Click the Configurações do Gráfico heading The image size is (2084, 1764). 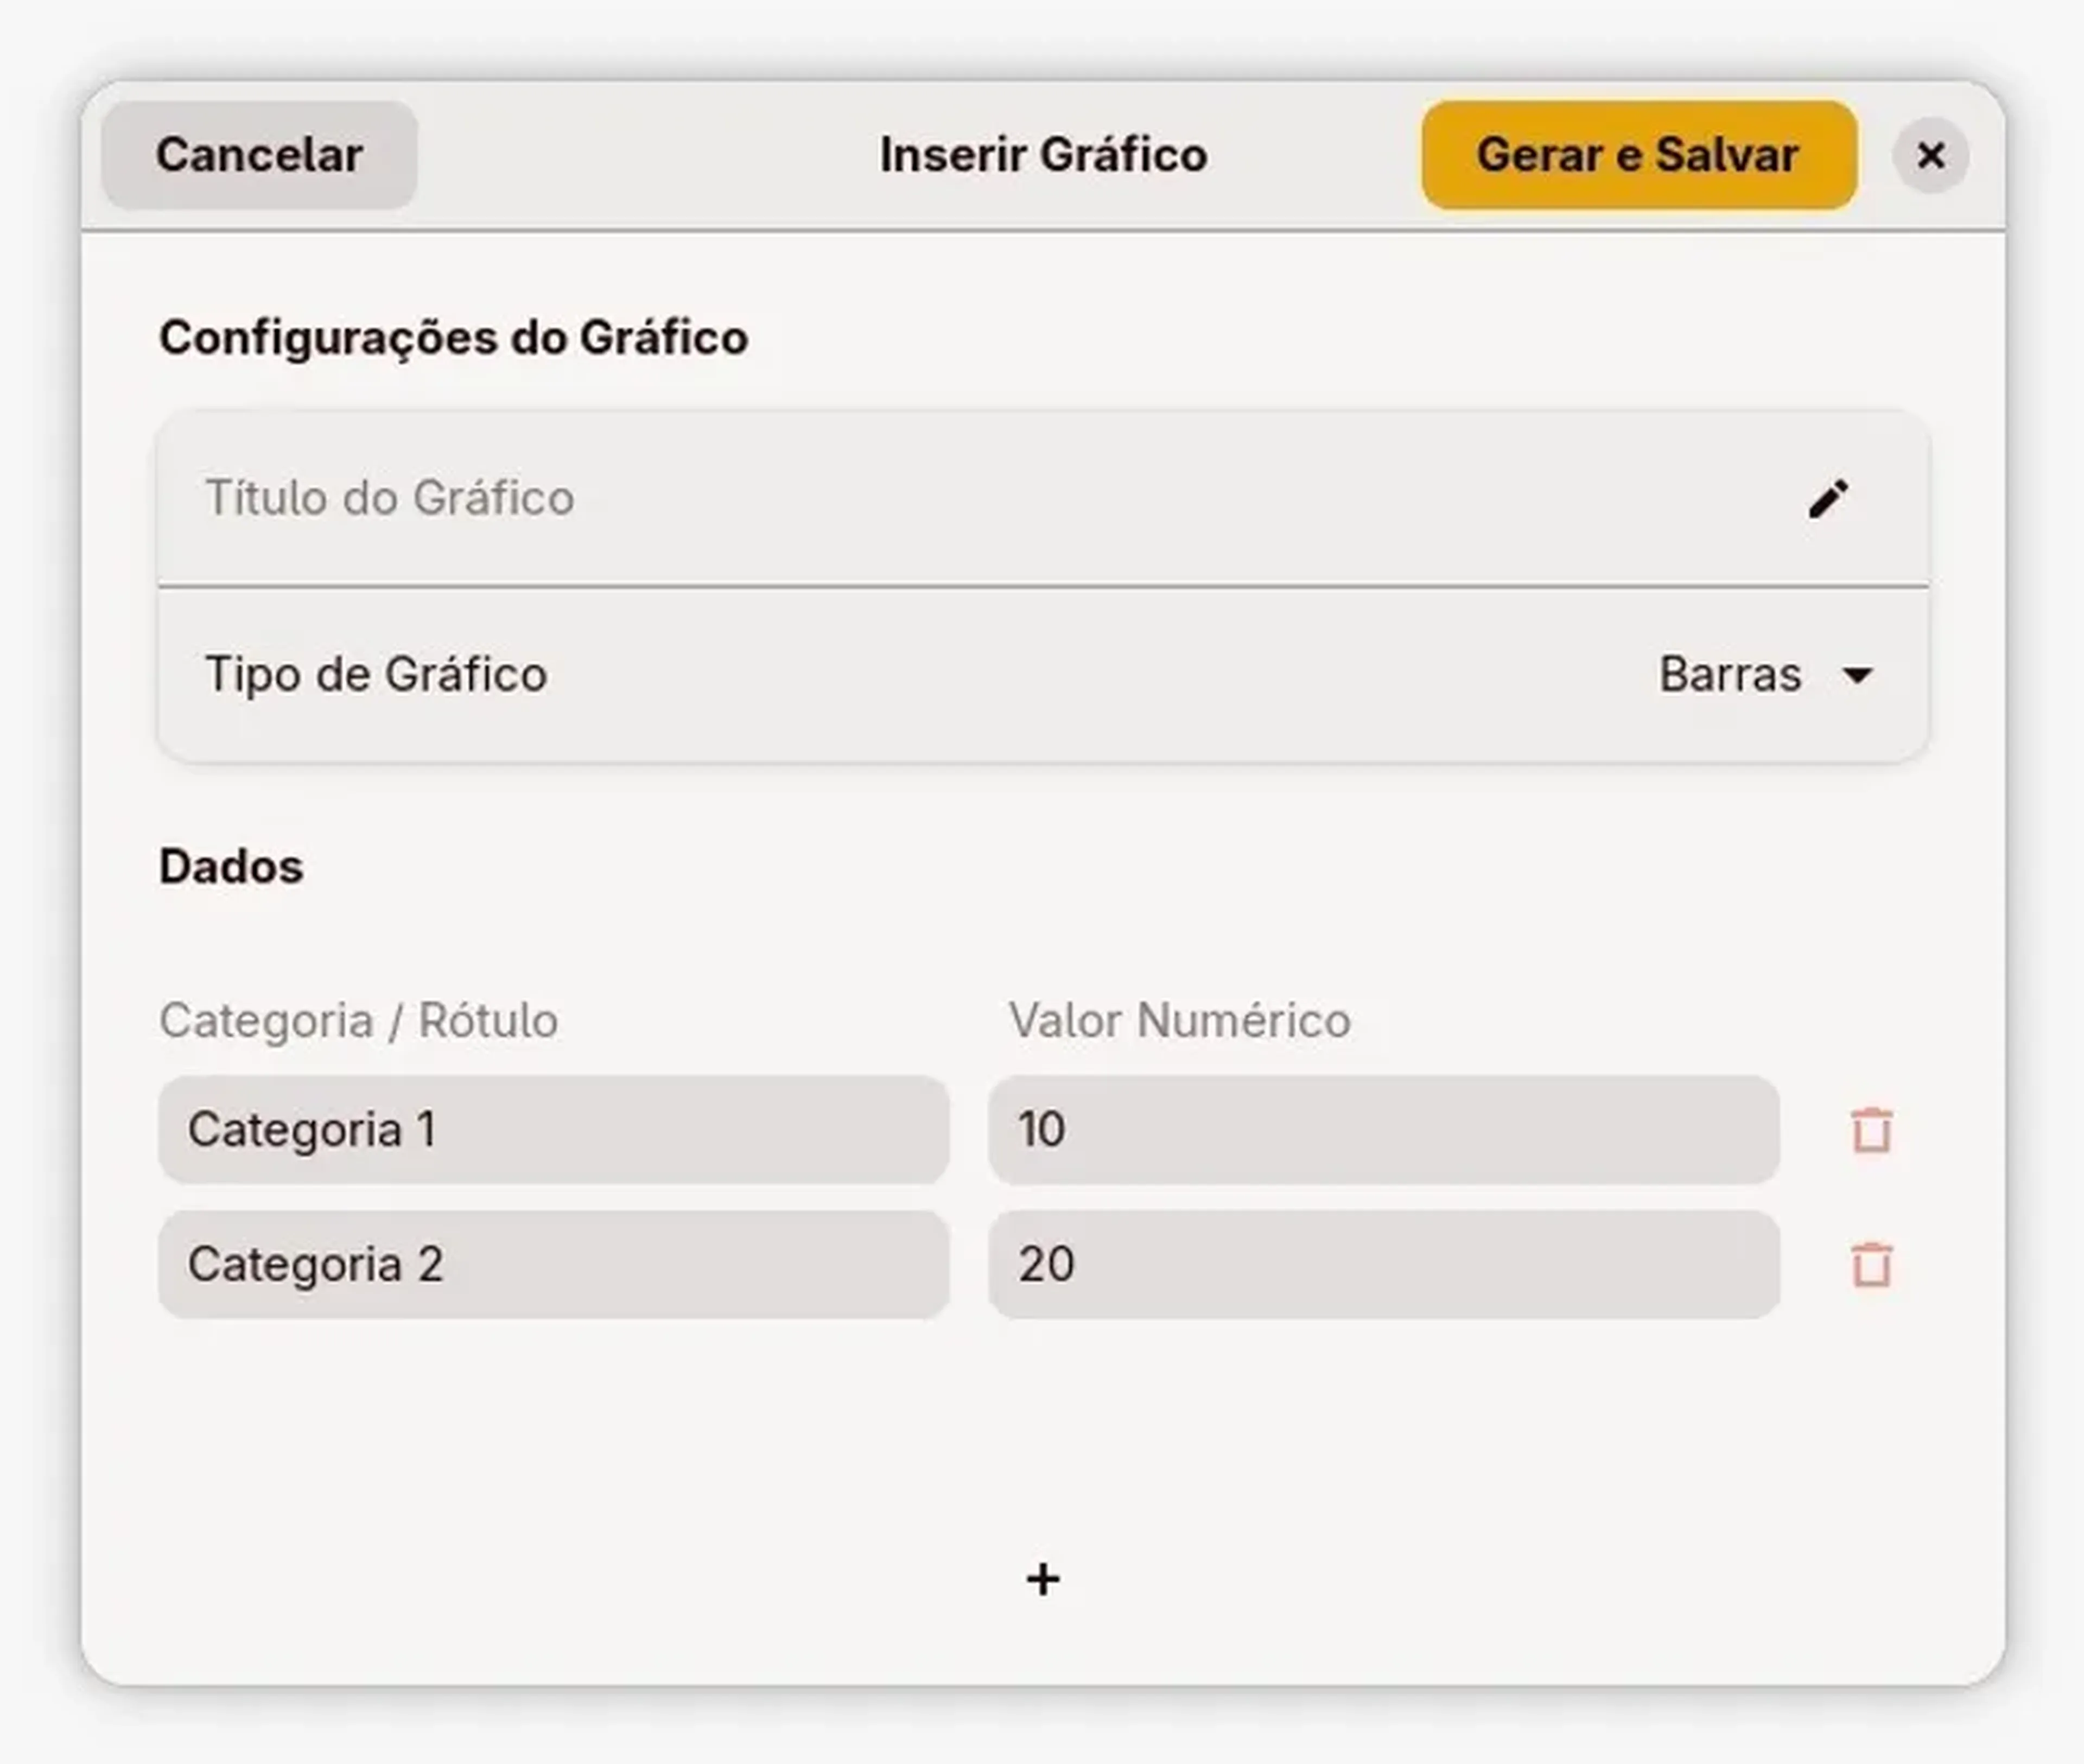coord(453,337)
